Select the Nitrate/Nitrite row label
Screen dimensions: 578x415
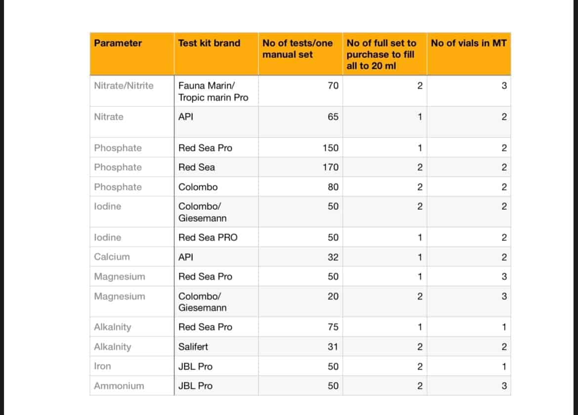pos(124,86)
